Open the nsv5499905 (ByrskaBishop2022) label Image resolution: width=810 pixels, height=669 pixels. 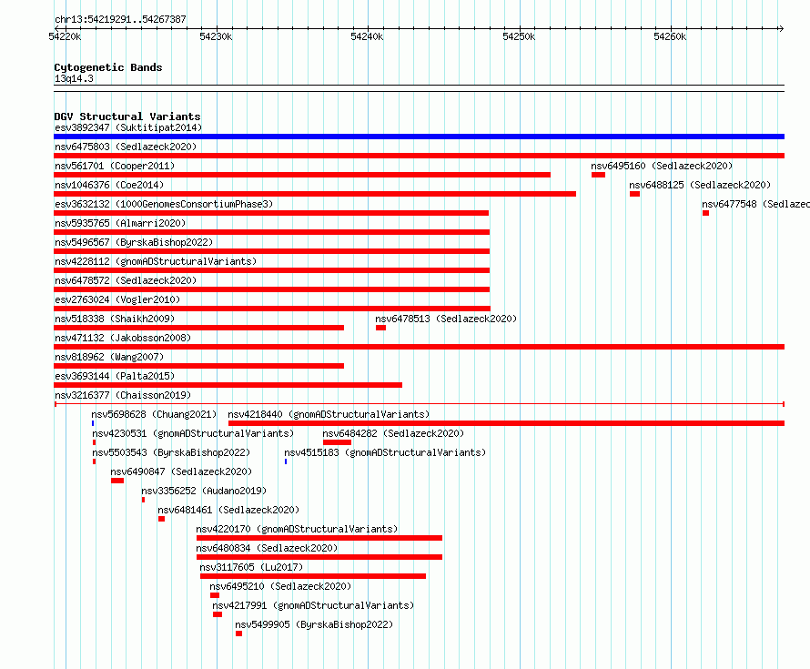(x=314, y=624)
